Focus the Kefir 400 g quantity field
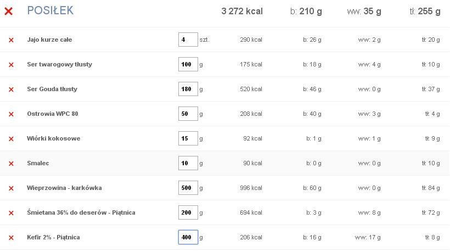 (x=188, y=237)
